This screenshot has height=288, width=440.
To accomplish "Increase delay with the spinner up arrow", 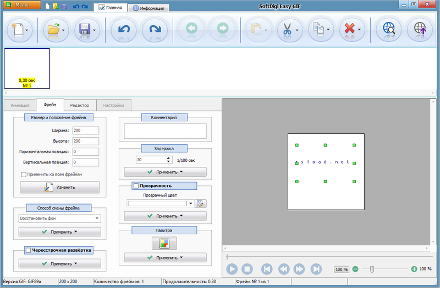I will coord(168,158).
